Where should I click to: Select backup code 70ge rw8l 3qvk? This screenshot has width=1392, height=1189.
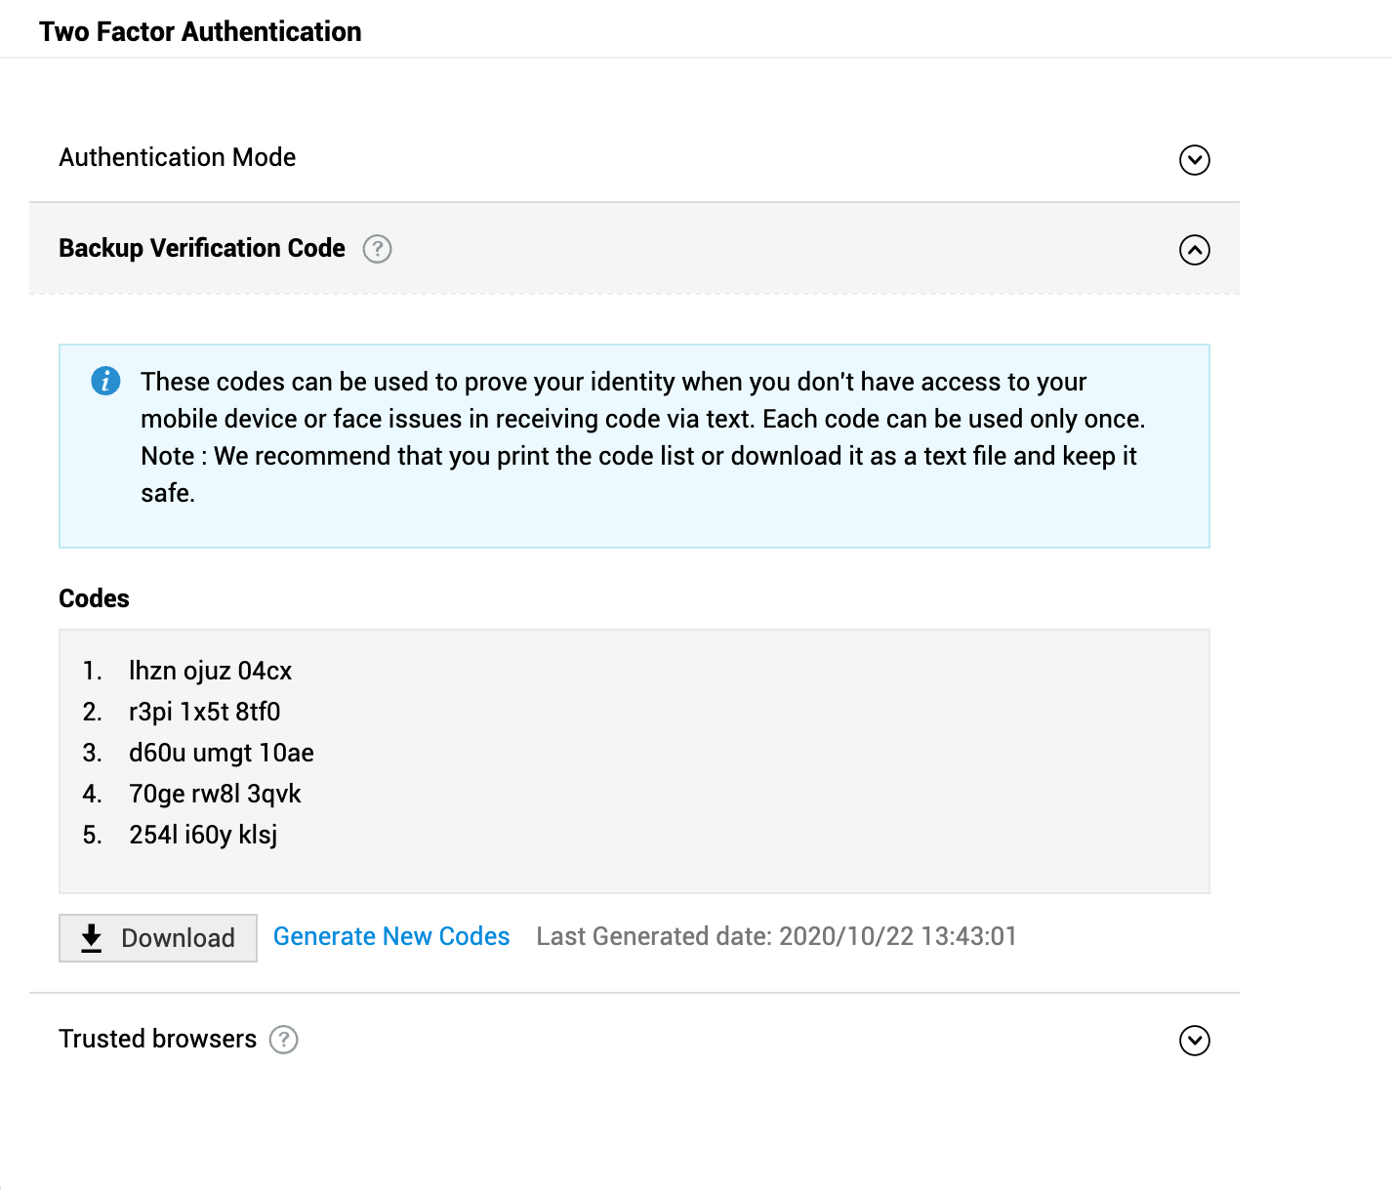tap(215, 794)
